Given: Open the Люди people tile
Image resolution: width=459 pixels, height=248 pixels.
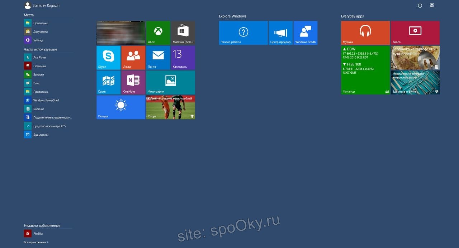Looking at the screenshot, I should click(133, 58).
